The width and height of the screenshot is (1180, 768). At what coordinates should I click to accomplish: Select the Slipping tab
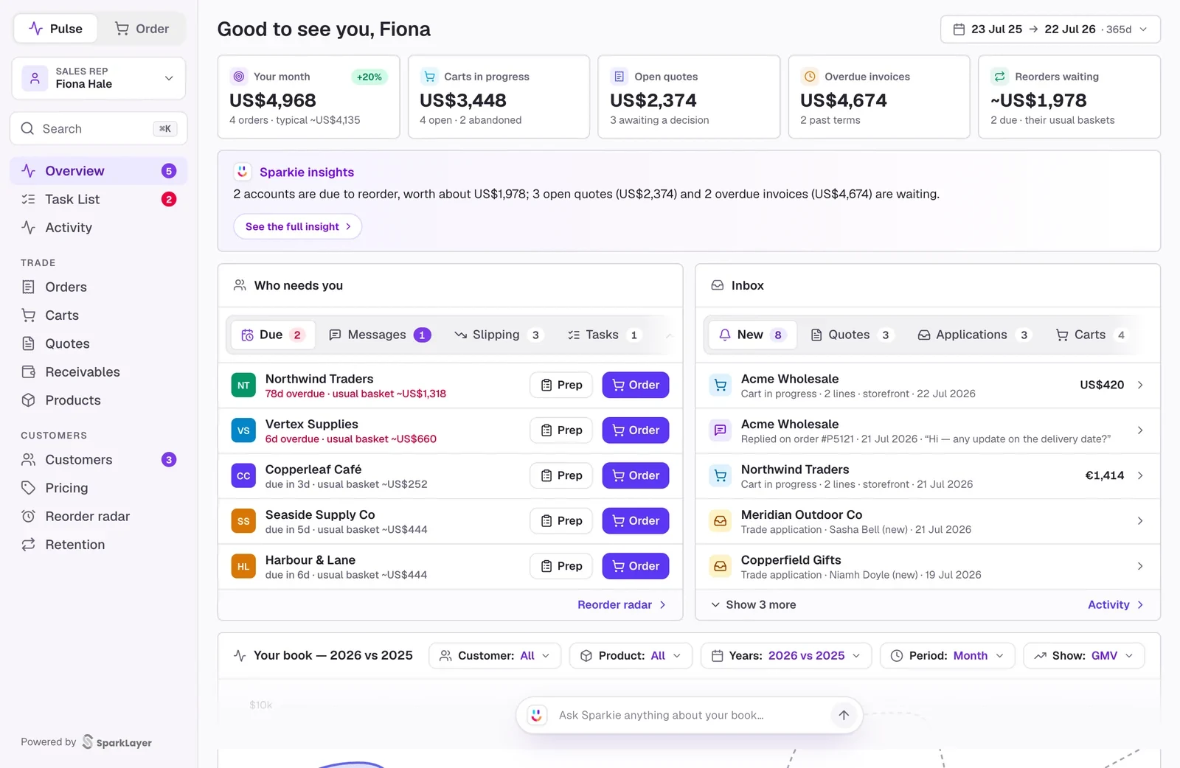tap(499, 335)
